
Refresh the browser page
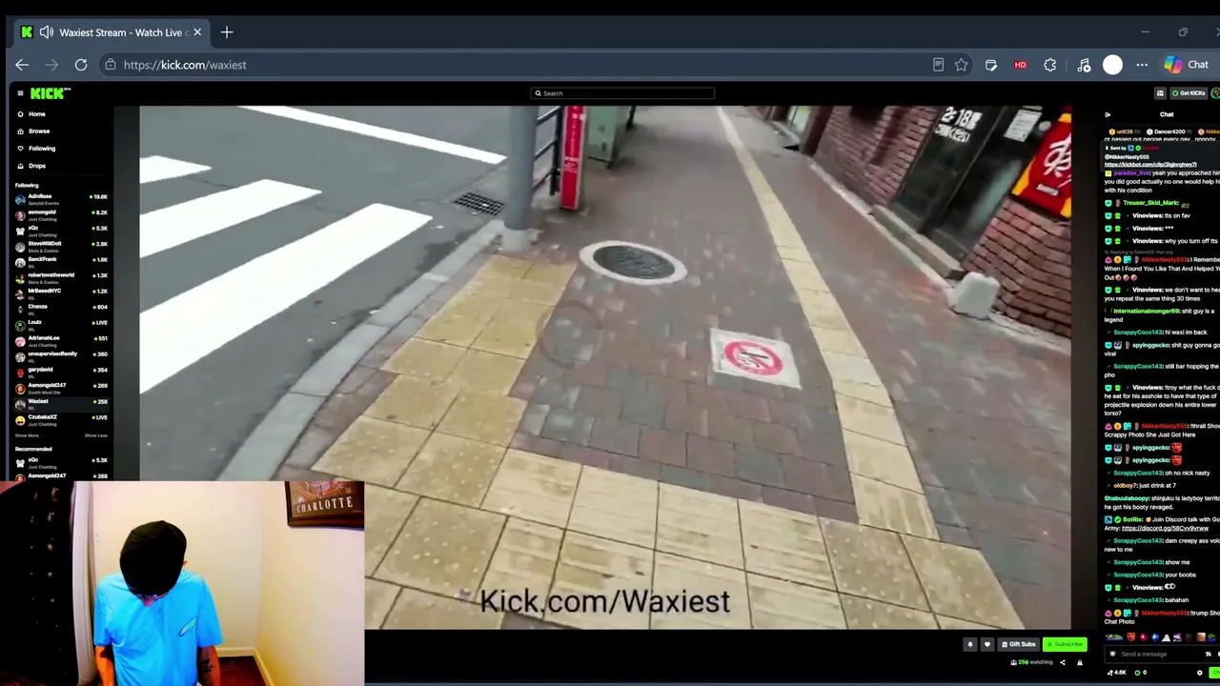pyautogui.click(x=81, y=65)
